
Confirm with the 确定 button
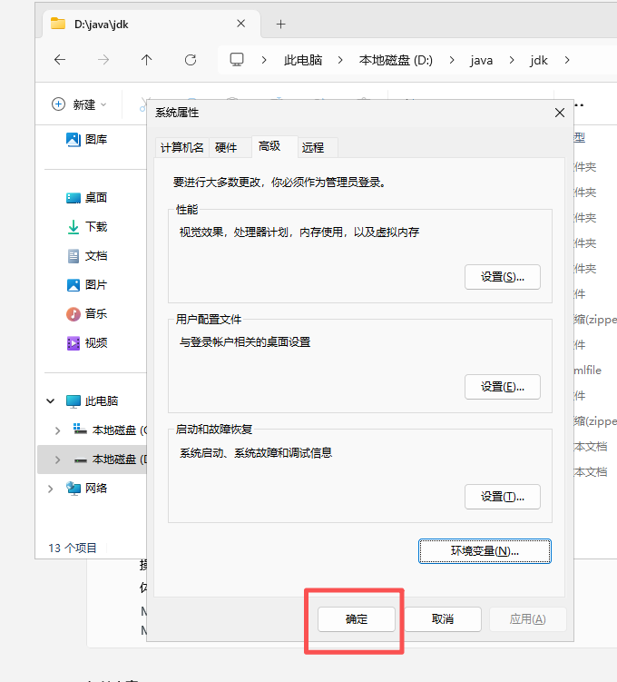click(357, 619)
